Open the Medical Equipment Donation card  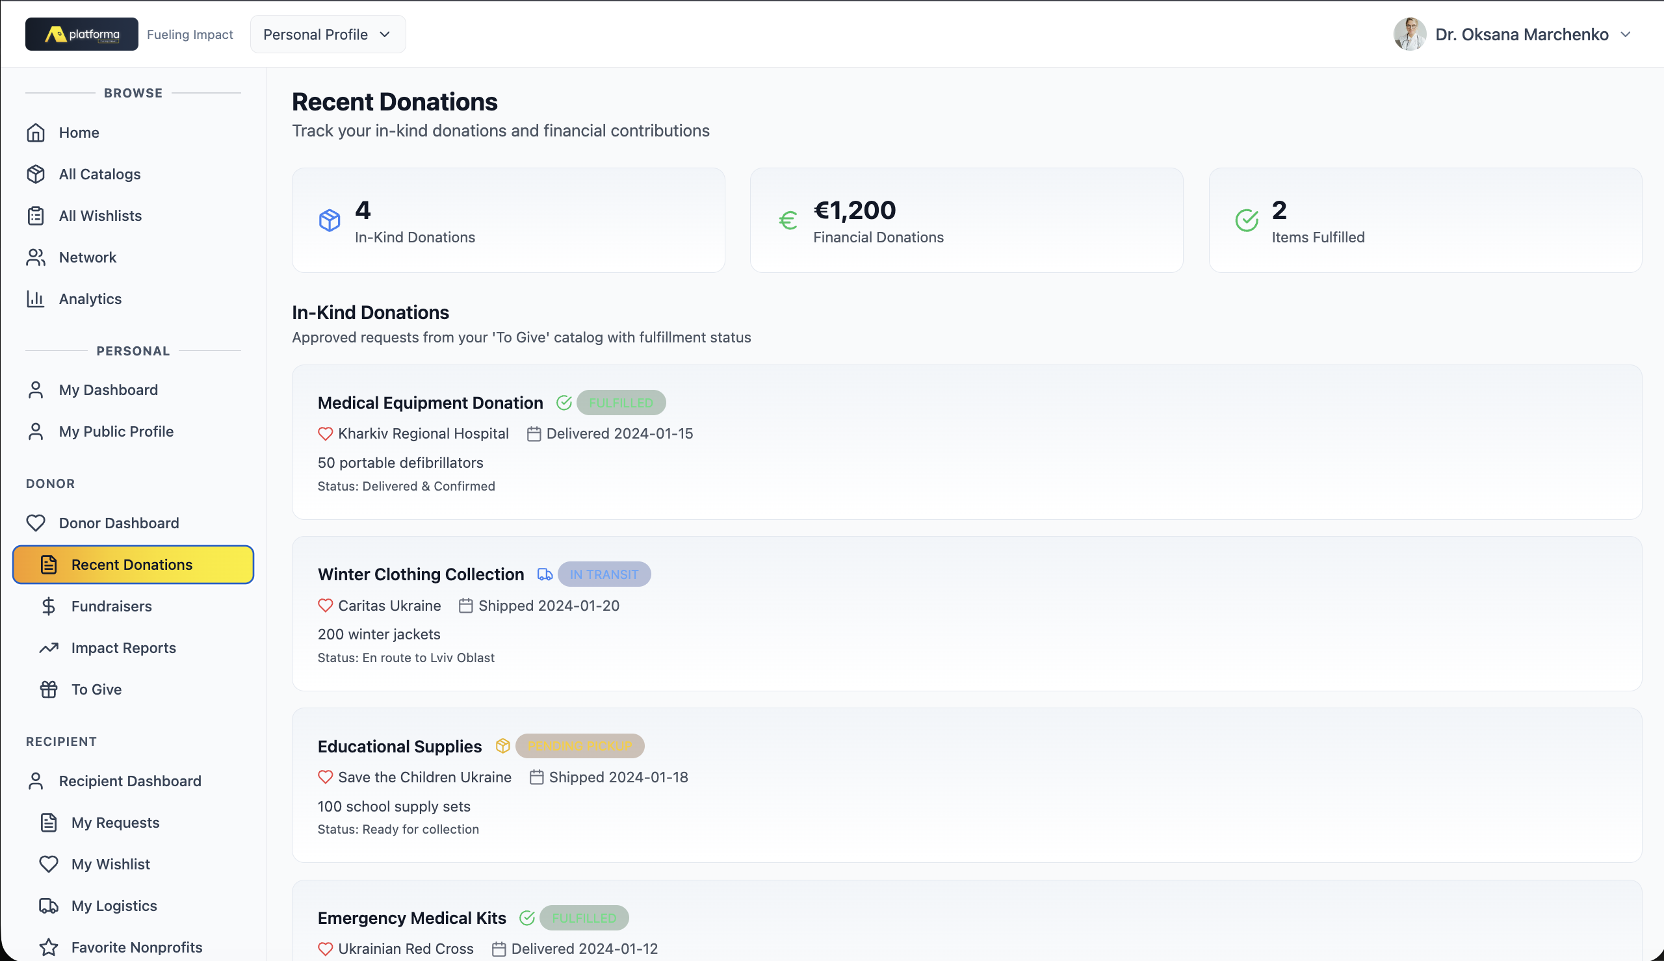[x=430, y=404]
